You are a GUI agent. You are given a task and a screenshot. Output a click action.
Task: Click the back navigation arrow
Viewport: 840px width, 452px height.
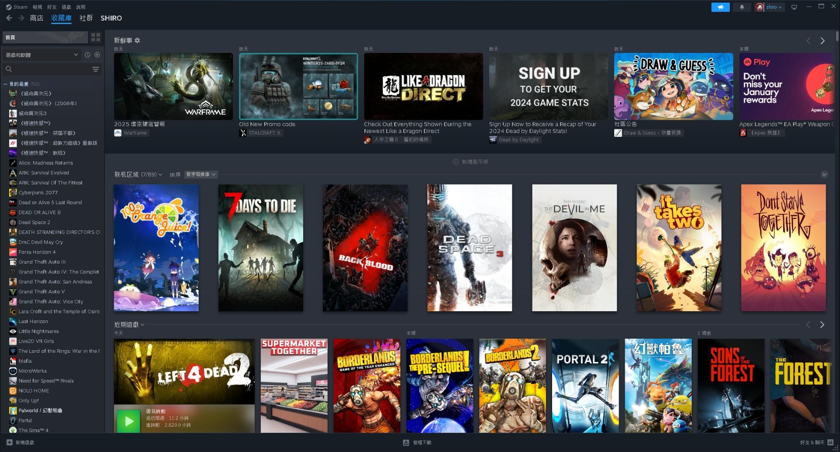pyautogui.click(x=9, y=18)
